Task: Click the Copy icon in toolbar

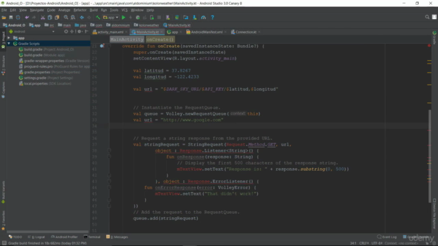Action: coord(50,17)
